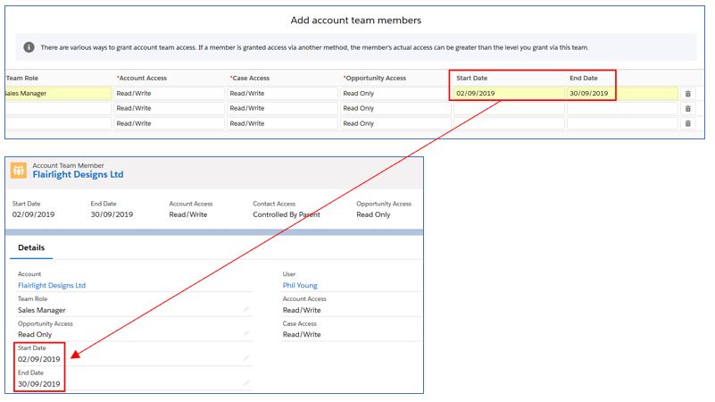Open Case Access dropdown in Sales Manager row
The width and height of the screenshot is (715, 402).
tap(282, 94)
